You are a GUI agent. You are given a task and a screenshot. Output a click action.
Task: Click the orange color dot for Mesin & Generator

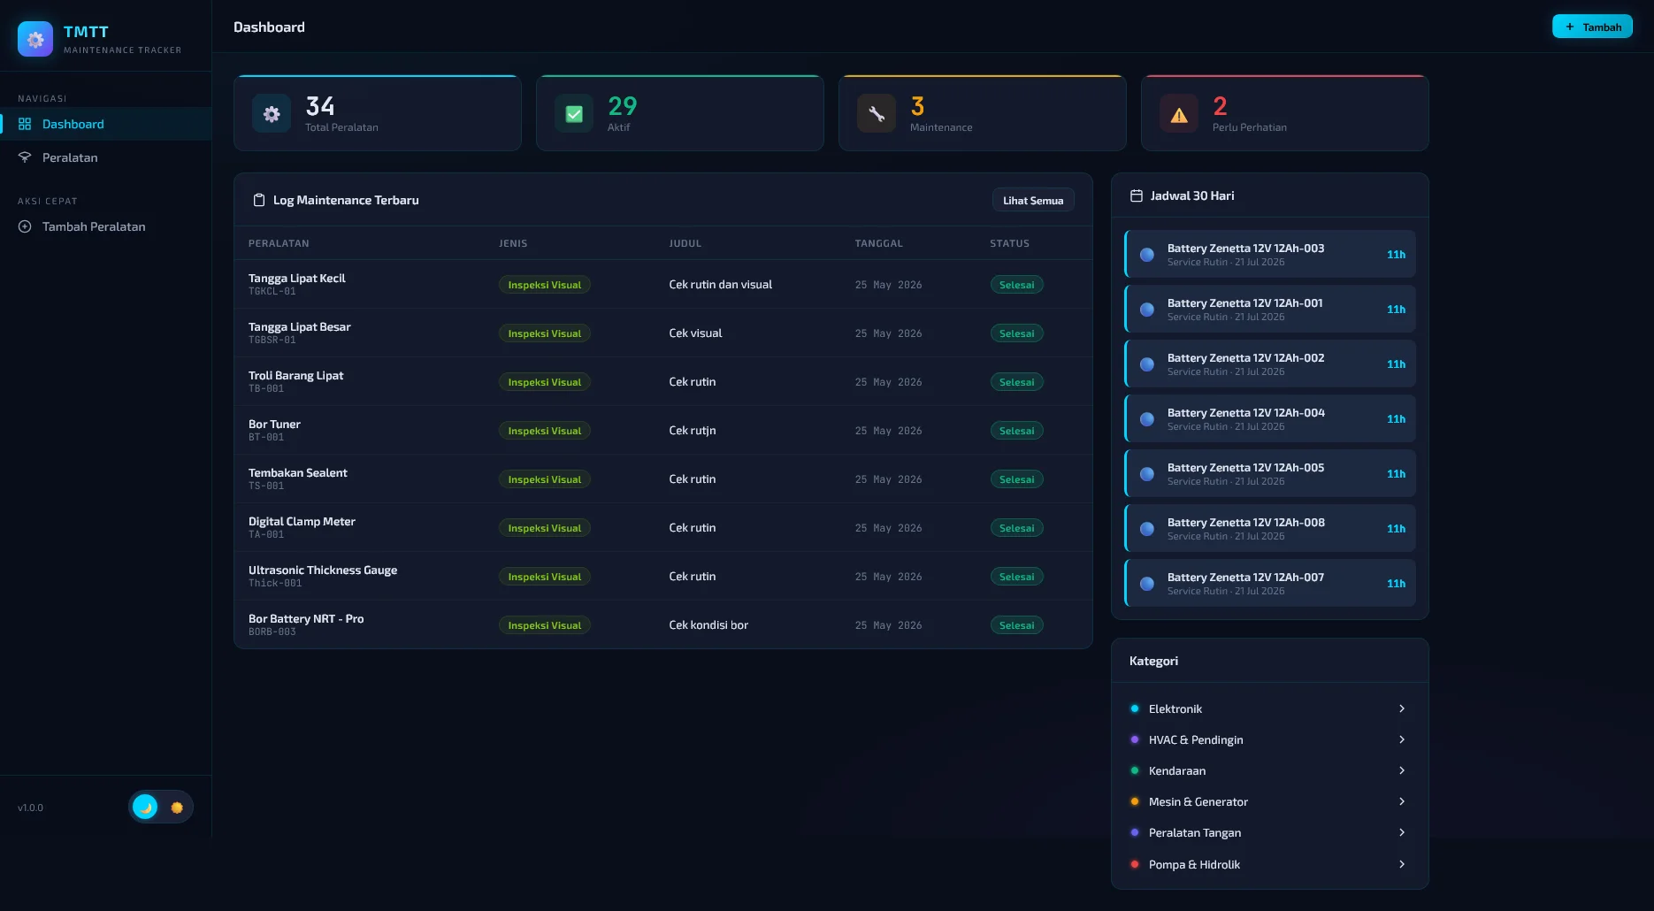click(x=1135, y=801)
